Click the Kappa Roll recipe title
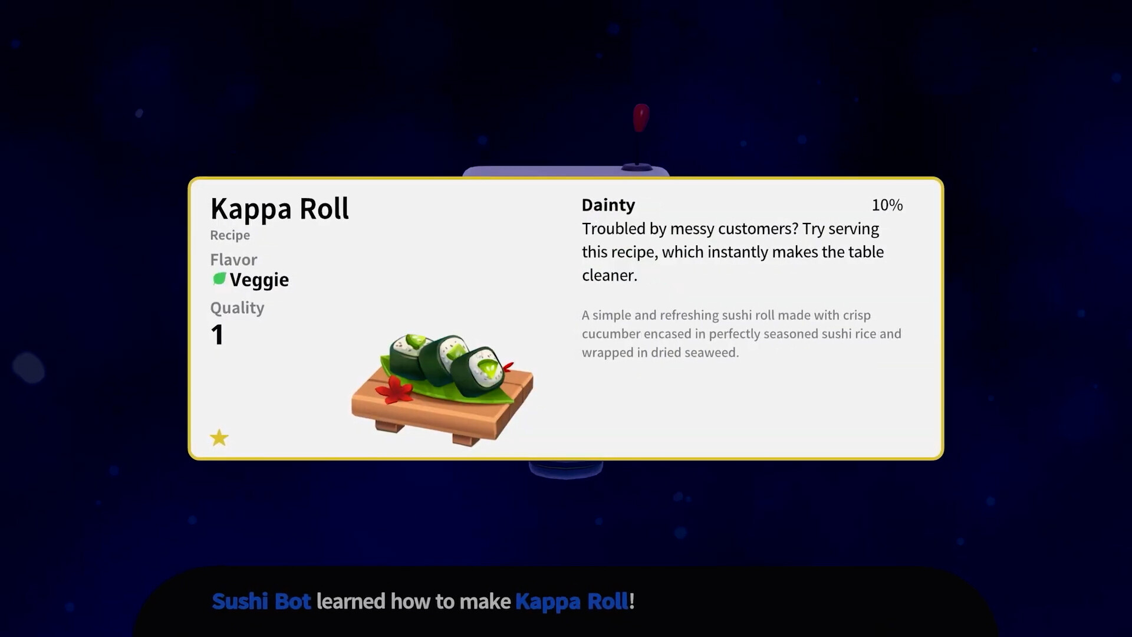The width and height of the screenshot is (1132, 637). [279, 209]
